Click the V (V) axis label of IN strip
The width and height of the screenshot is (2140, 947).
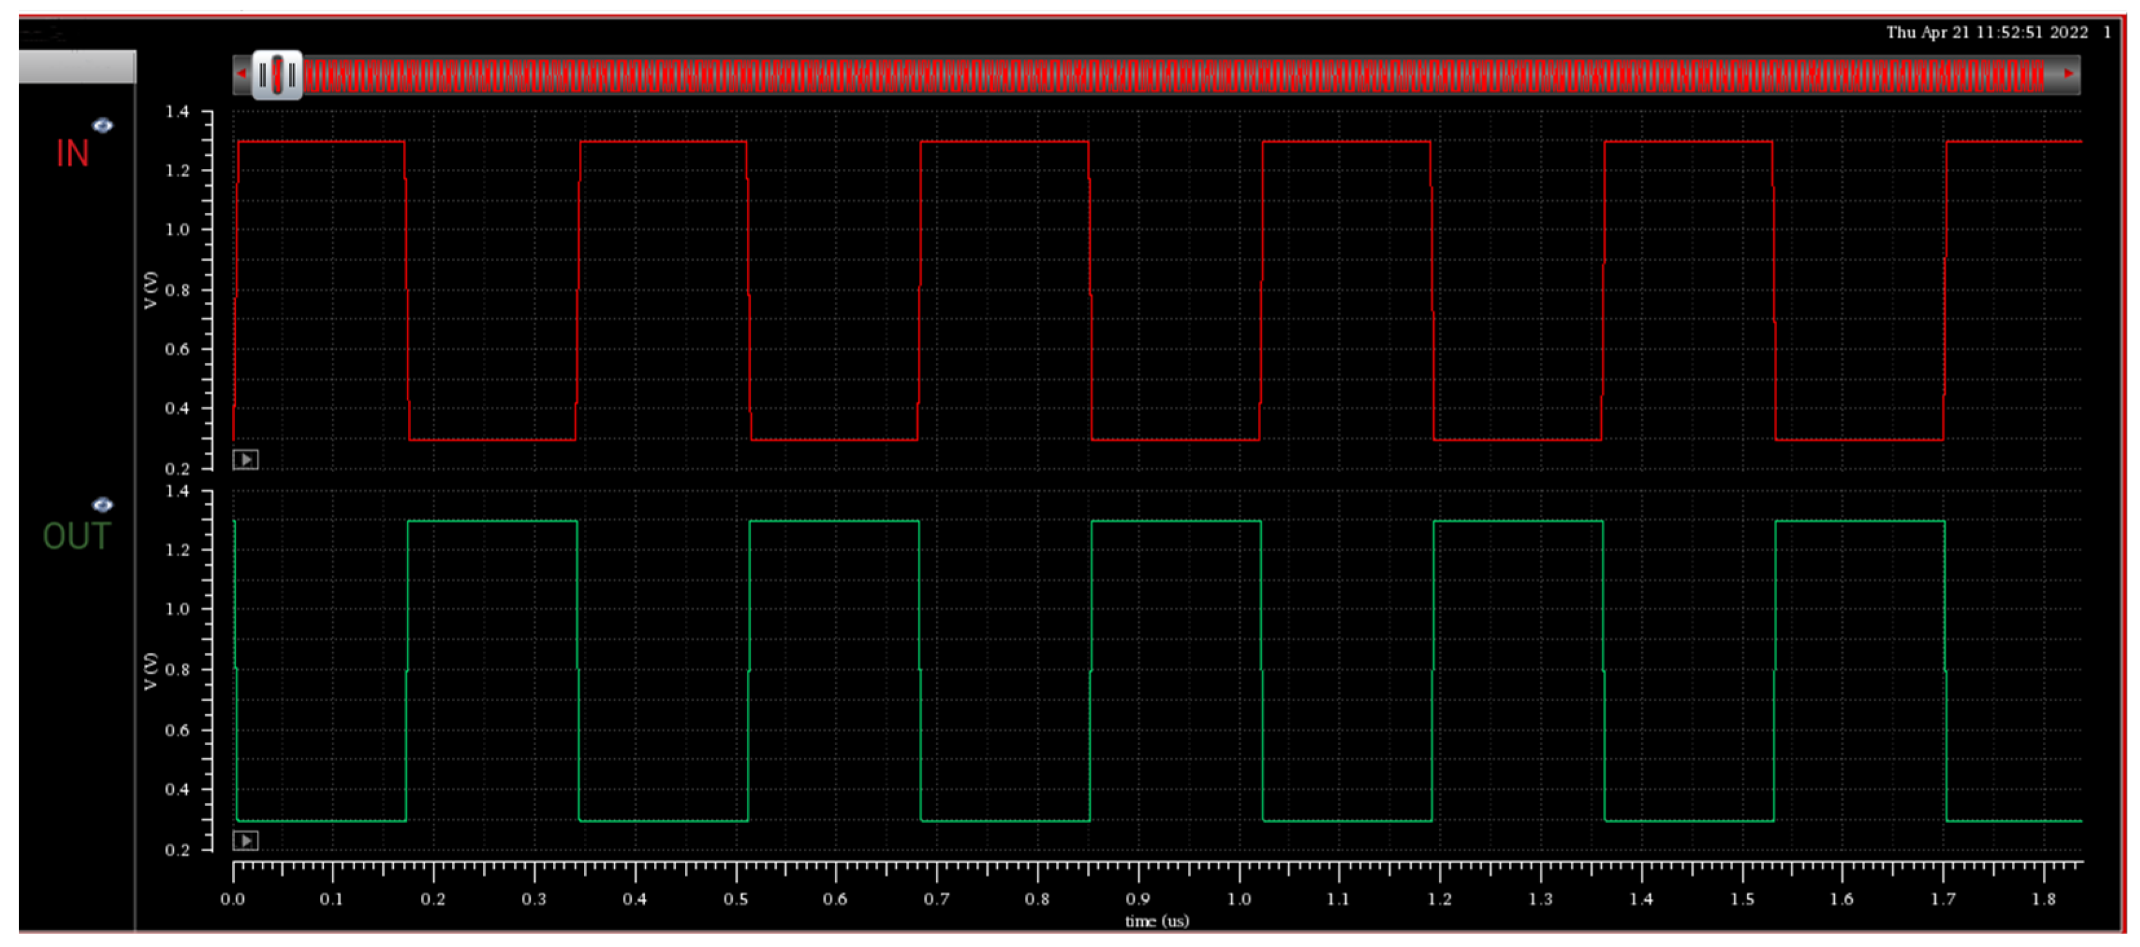click(x=151, y=290)
